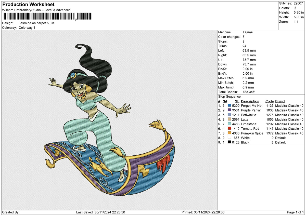This screenshot has height=216, width=306.
Task: Click the Stitches value 29067
Action: [298, 3]
